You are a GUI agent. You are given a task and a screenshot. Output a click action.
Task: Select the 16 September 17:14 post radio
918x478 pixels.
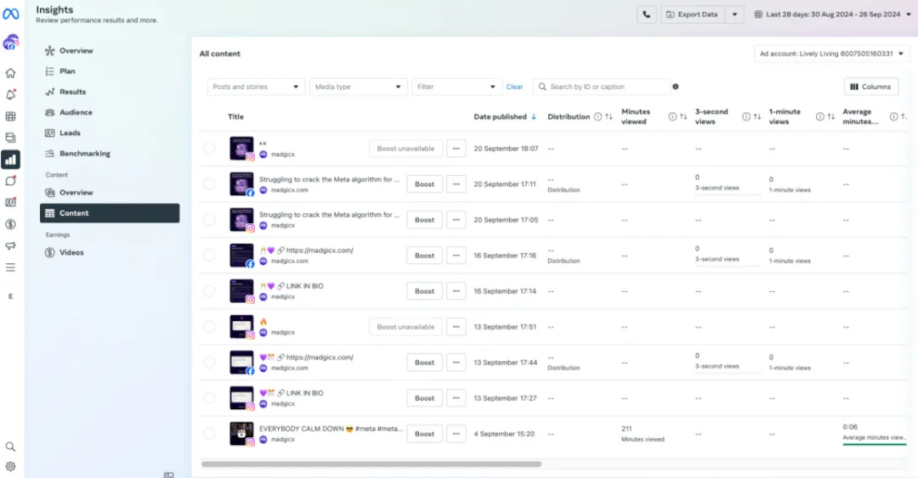(x=209, y=290)
